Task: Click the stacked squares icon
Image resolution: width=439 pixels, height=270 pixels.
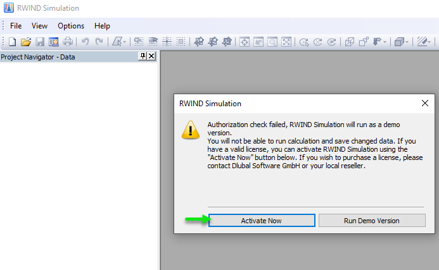Action: click(364, 42)
